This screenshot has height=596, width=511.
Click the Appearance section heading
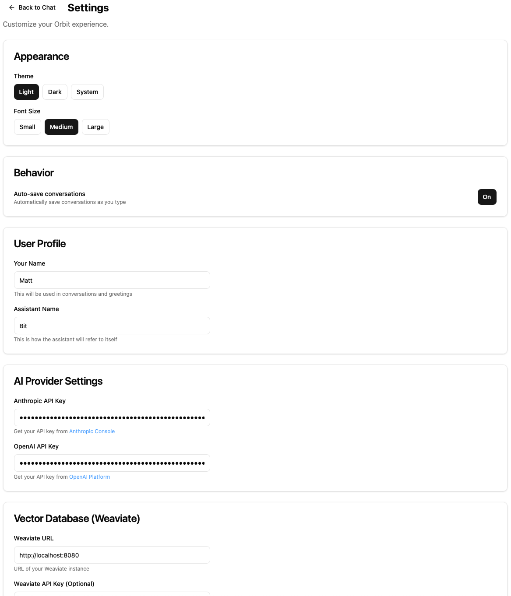click(41, 56)
